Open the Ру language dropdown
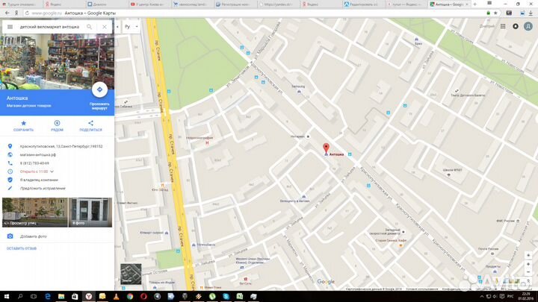 (130, 27)
